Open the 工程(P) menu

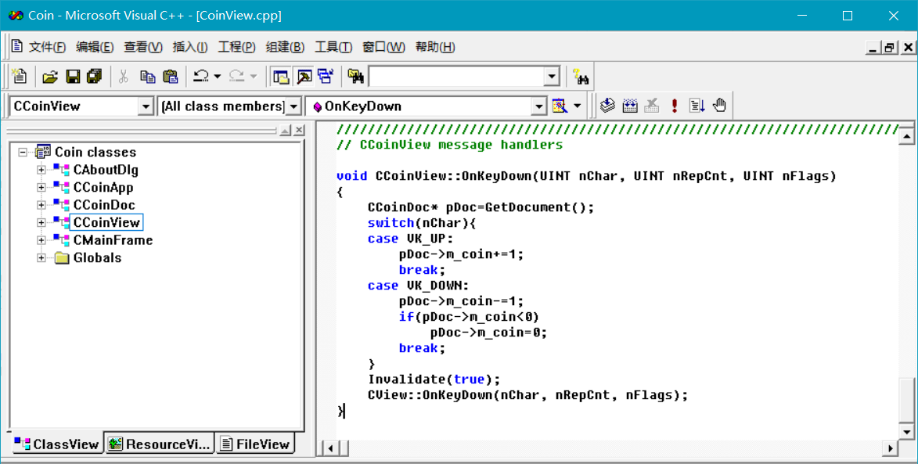tap(236, 48)
